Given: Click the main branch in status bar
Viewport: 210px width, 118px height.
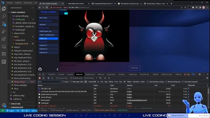Looking at the screenshot, I should pyautogui.click(x=10, y=111).
